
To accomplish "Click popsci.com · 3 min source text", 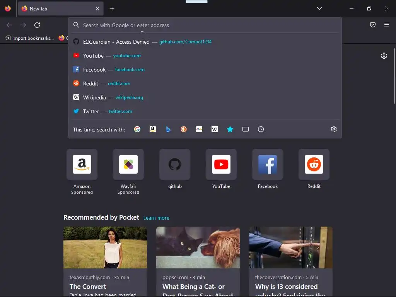I will (x=184, y=277).
